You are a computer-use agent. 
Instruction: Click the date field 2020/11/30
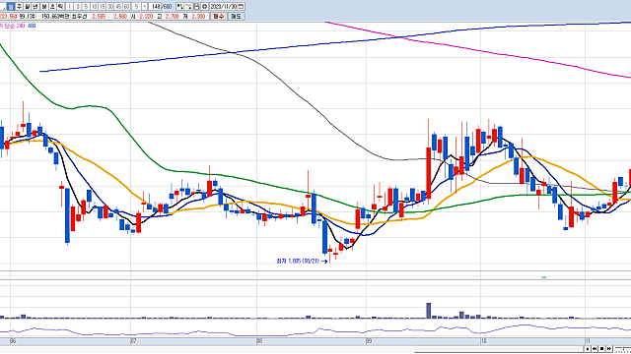[224, 7]
